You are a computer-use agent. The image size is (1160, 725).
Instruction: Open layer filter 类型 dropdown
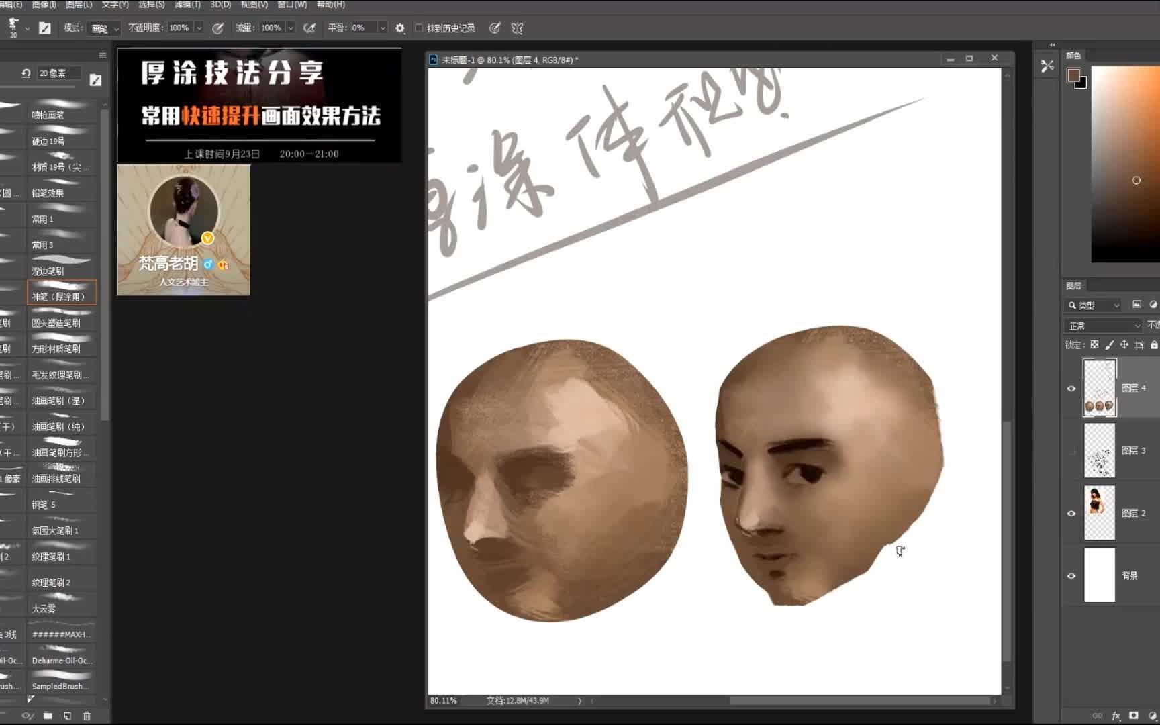coord(1093,305)
